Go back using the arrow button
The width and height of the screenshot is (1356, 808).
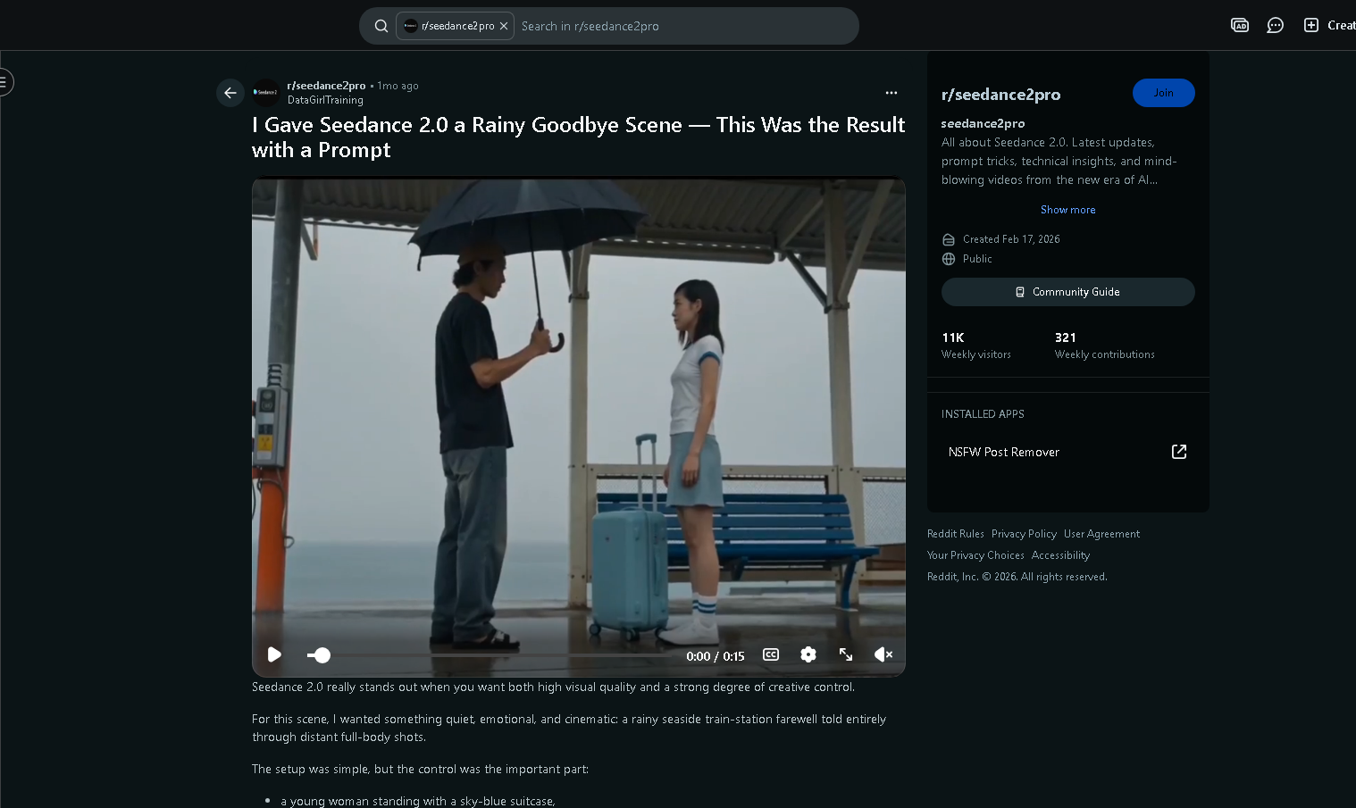pyautogui.click(x=230, y=93)
